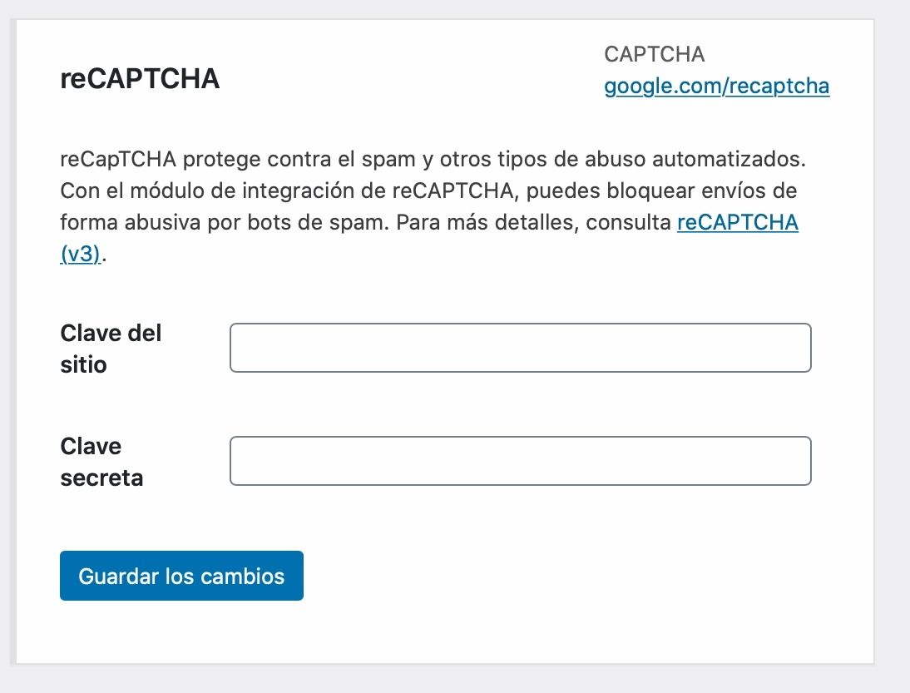Click the sentence starting with reCapTCHA protege
This screenshot has height=693, width=910.
coord(433,159)
